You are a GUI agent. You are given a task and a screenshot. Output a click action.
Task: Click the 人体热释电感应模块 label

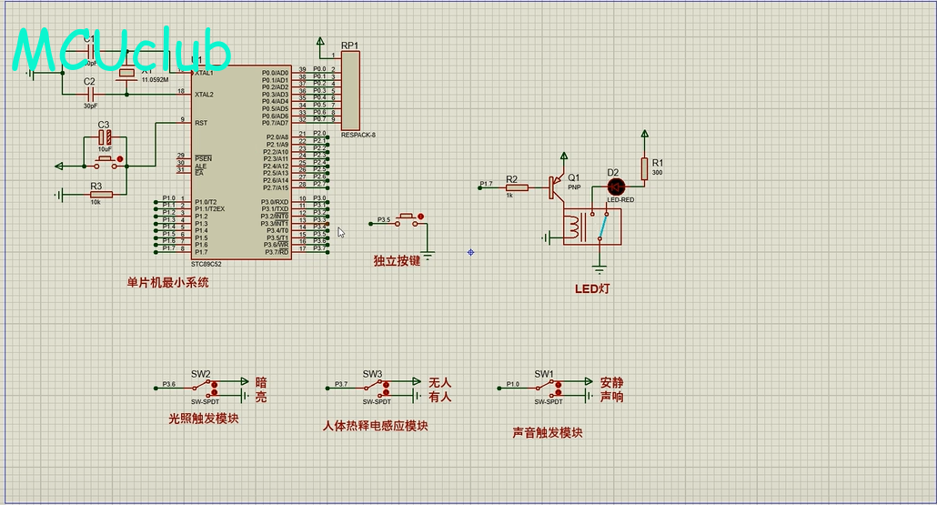pyautogui.click(x=376, y=426)
